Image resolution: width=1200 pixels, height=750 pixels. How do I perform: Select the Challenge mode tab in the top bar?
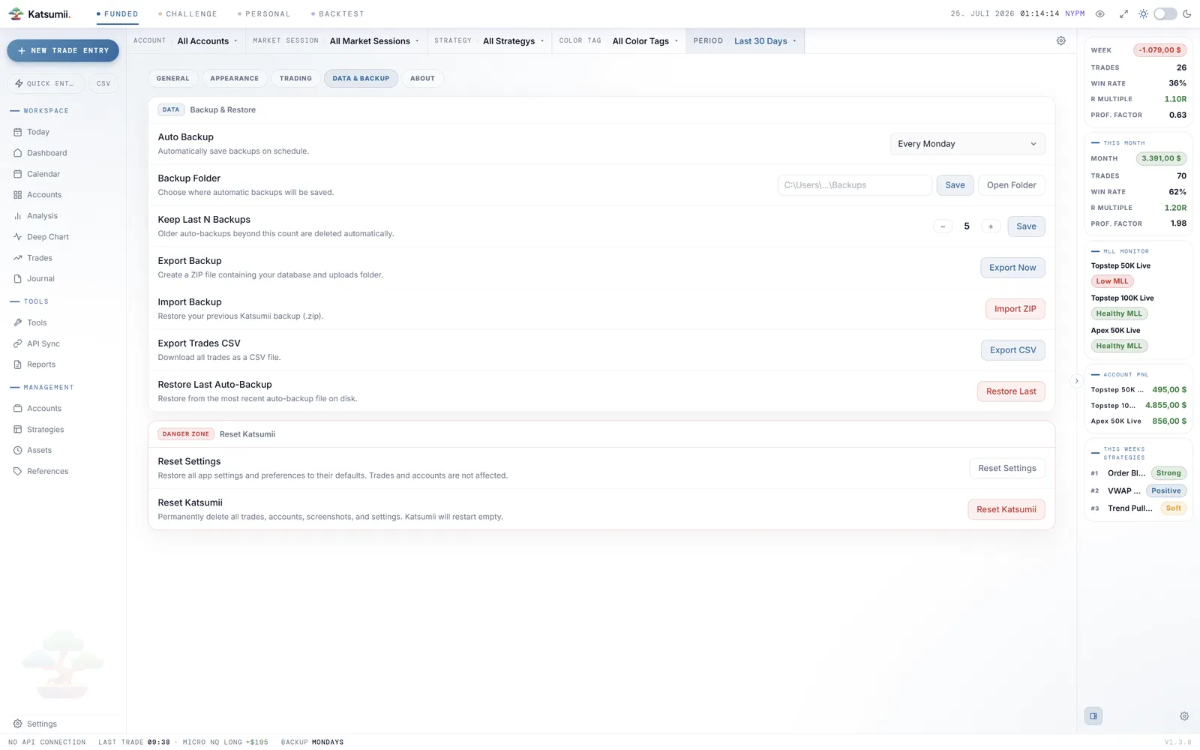tap(187, 14)
